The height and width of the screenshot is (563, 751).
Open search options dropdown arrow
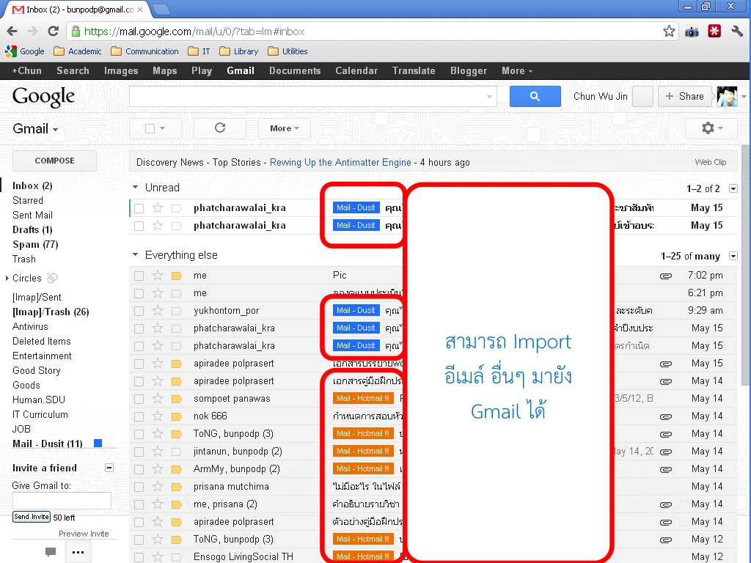(x=489, y=96)
